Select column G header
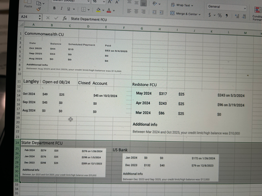This screenshot has width=262, height=196. coord(142,29)
